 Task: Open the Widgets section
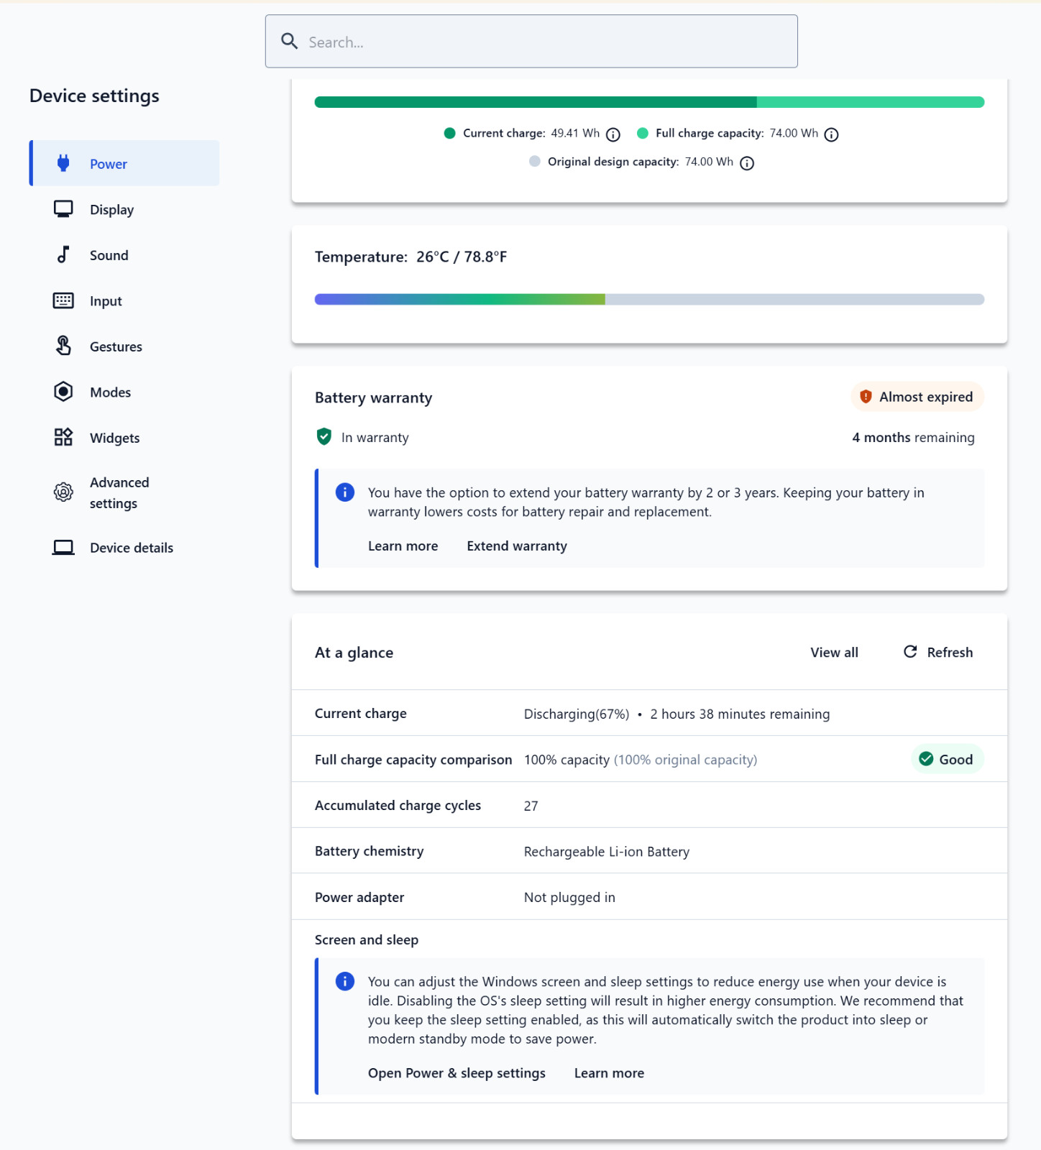click(x=124, y=438)
